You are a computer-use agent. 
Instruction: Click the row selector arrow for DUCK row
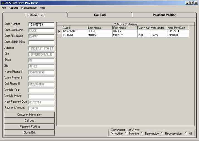pos(59,31)
